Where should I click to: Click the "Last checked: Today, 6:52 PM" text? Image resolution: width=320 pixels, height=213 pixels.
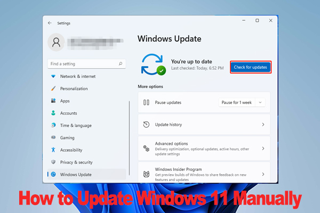tap(197, 68)
